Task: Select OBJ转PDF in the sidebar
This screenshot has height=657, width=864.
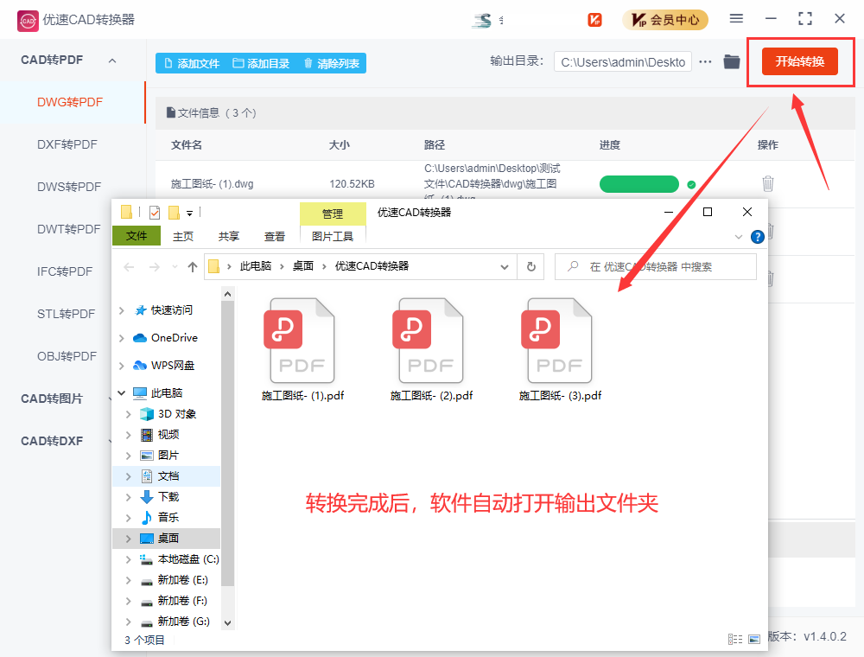Action: pos(67,357)
